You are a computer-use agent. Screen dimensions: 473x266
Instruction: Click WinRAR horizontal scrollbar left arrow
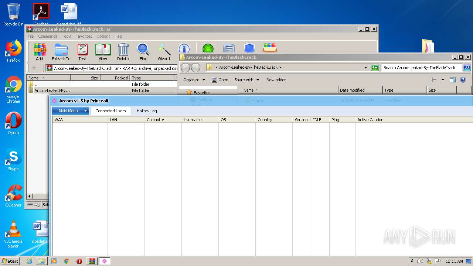30,196
